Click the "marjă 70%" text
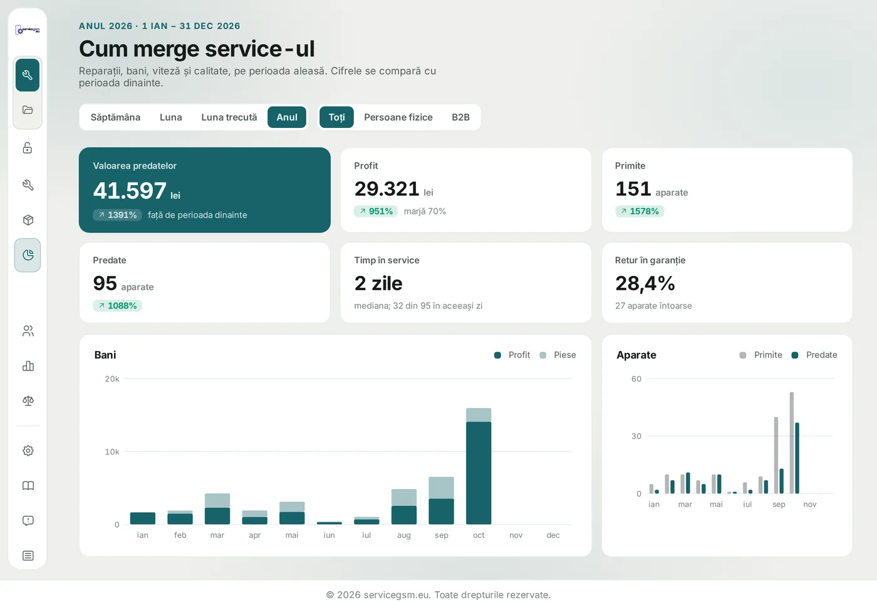Viewport: 877px width, 610px height. 425,211
